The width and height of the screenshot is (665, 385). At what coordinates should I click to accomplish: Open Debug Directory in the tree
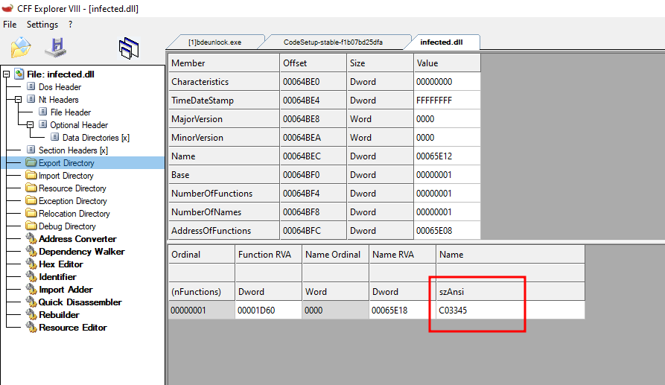point(67,227)
